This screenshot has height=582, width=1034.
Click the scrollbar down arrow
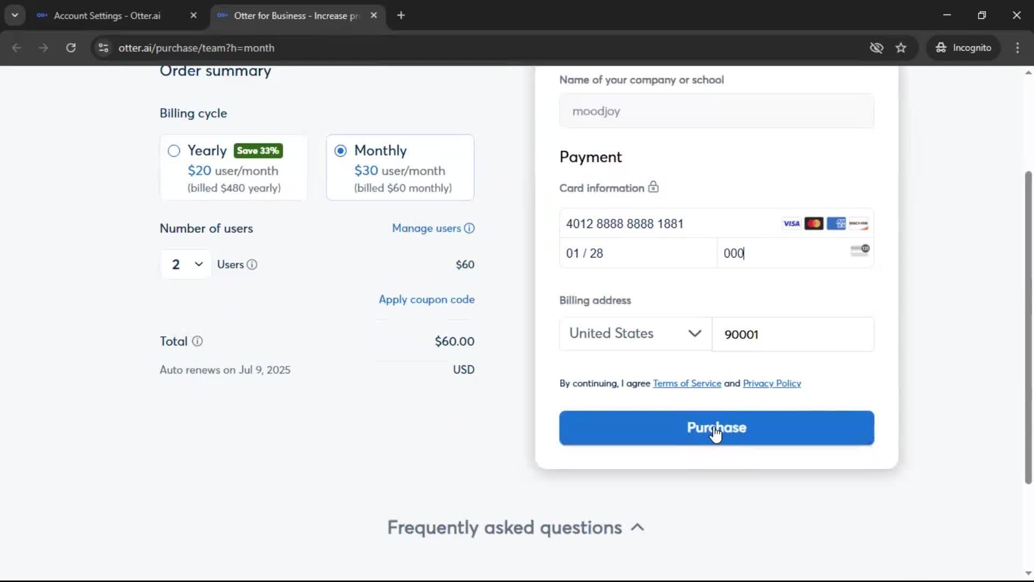point(1028,574)
